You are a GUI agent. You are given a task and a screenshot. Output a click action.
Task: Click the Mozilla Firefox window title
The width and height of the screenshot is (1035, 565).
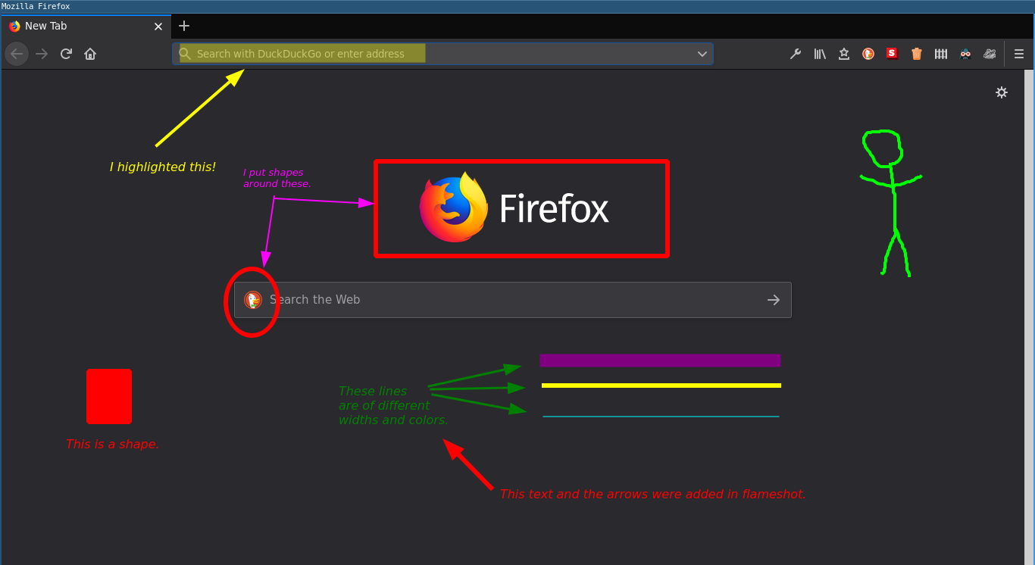(36, 6)
